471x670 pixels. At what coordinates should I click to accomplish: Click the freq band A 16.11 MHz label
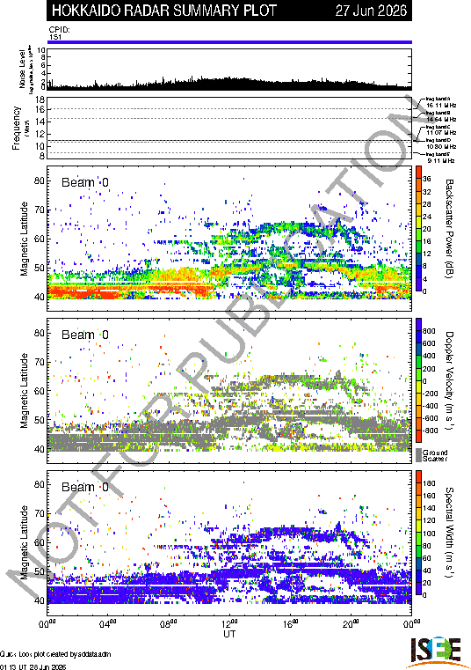pos(441,102)
